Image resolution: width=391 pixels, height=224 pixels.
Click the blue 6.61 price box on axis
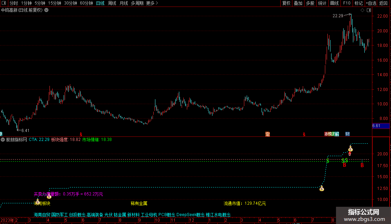pos(381,126)
